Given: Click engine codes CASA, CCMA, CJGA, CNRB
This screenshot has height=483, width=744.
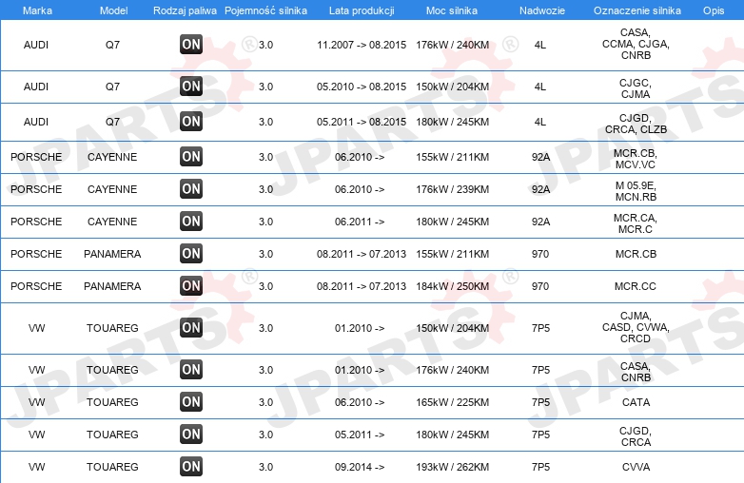Looking at the screenshot, I should pyautogui.click(x=636, y=44).
